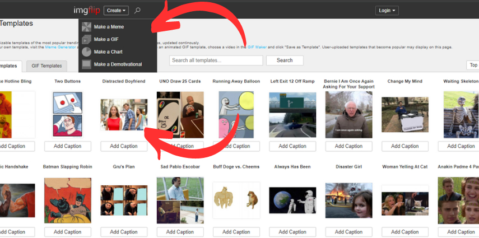Open the Disaster Girl template image

pyautogui.click(x=348, y=200)
